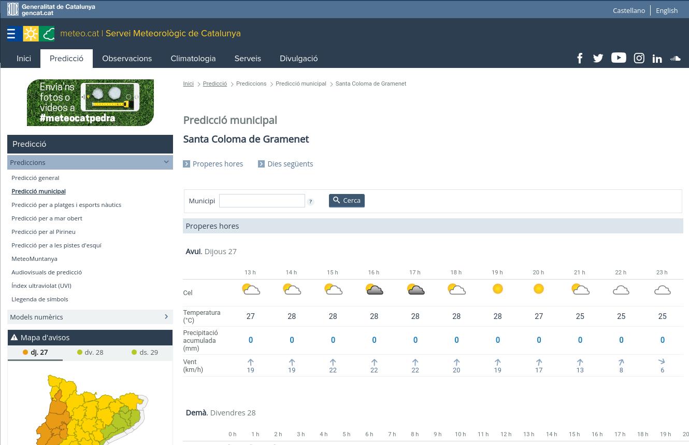This screenshot has width=689, height=445.
Task: Open the Climatologia menu tab
Action: (193, 59)
